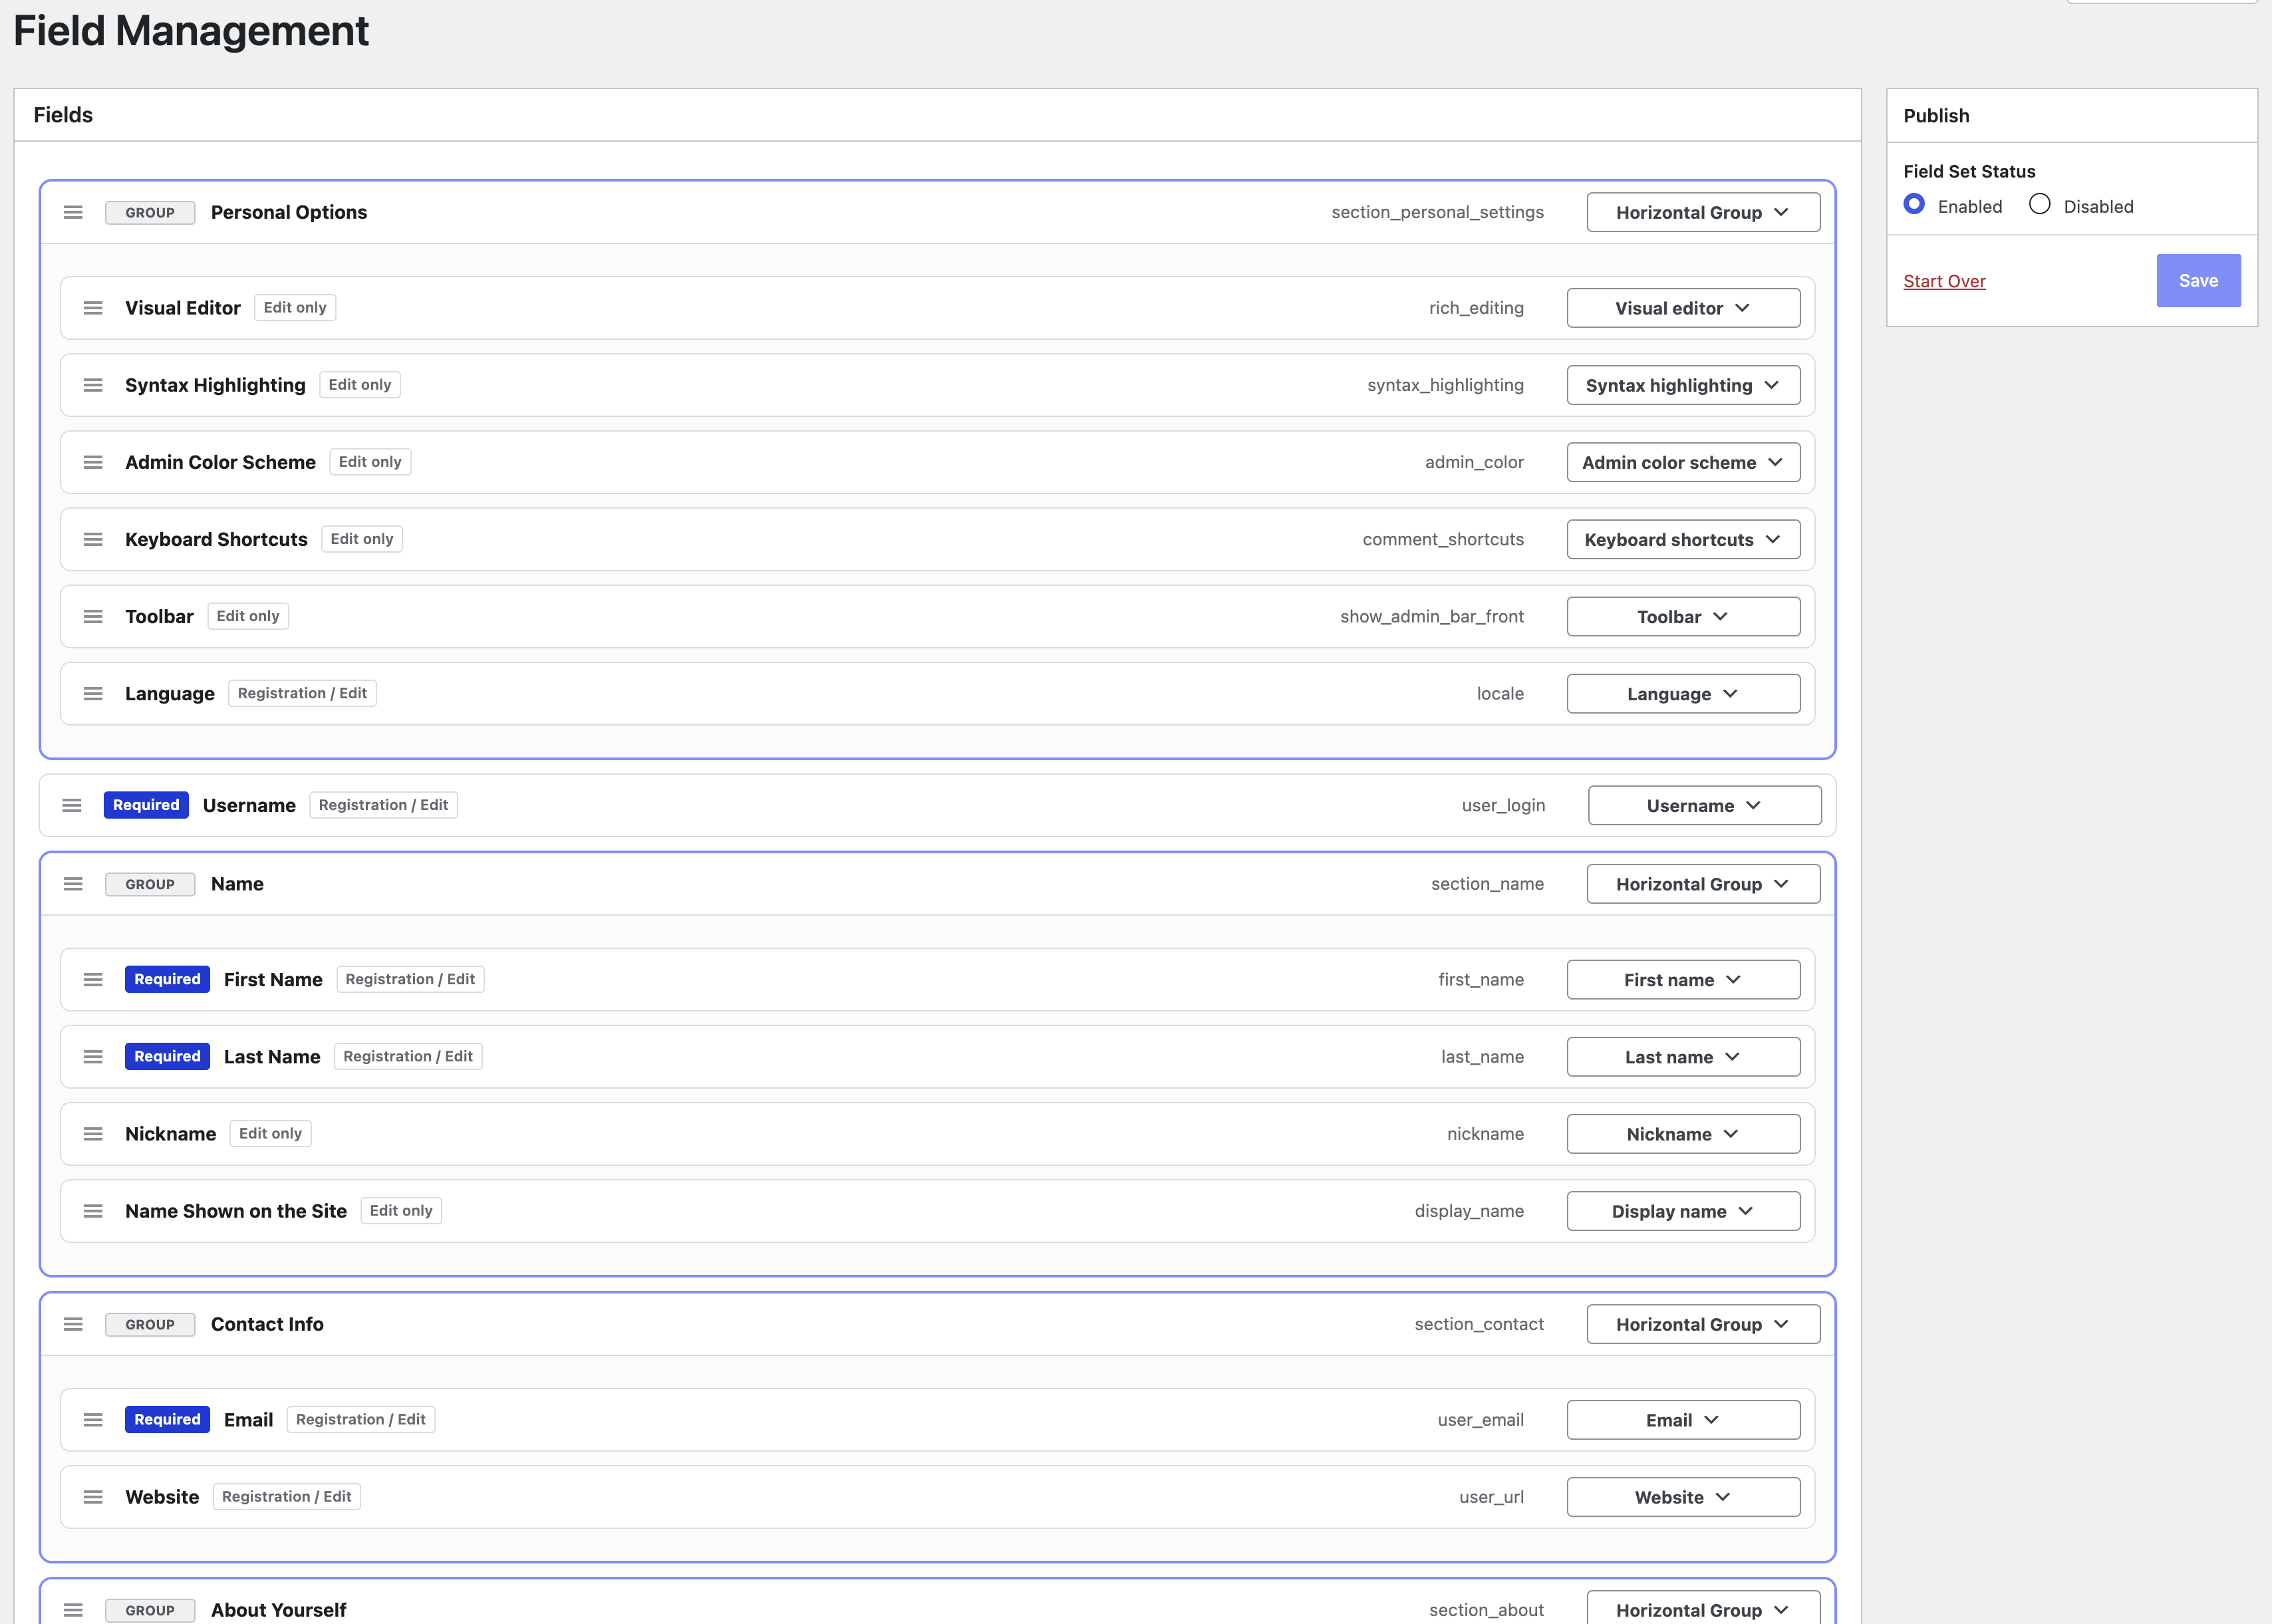This screenshot has height=1624, width=2272.
Task: Grab the Last Name row drag handle
Action: (93, 1056)
